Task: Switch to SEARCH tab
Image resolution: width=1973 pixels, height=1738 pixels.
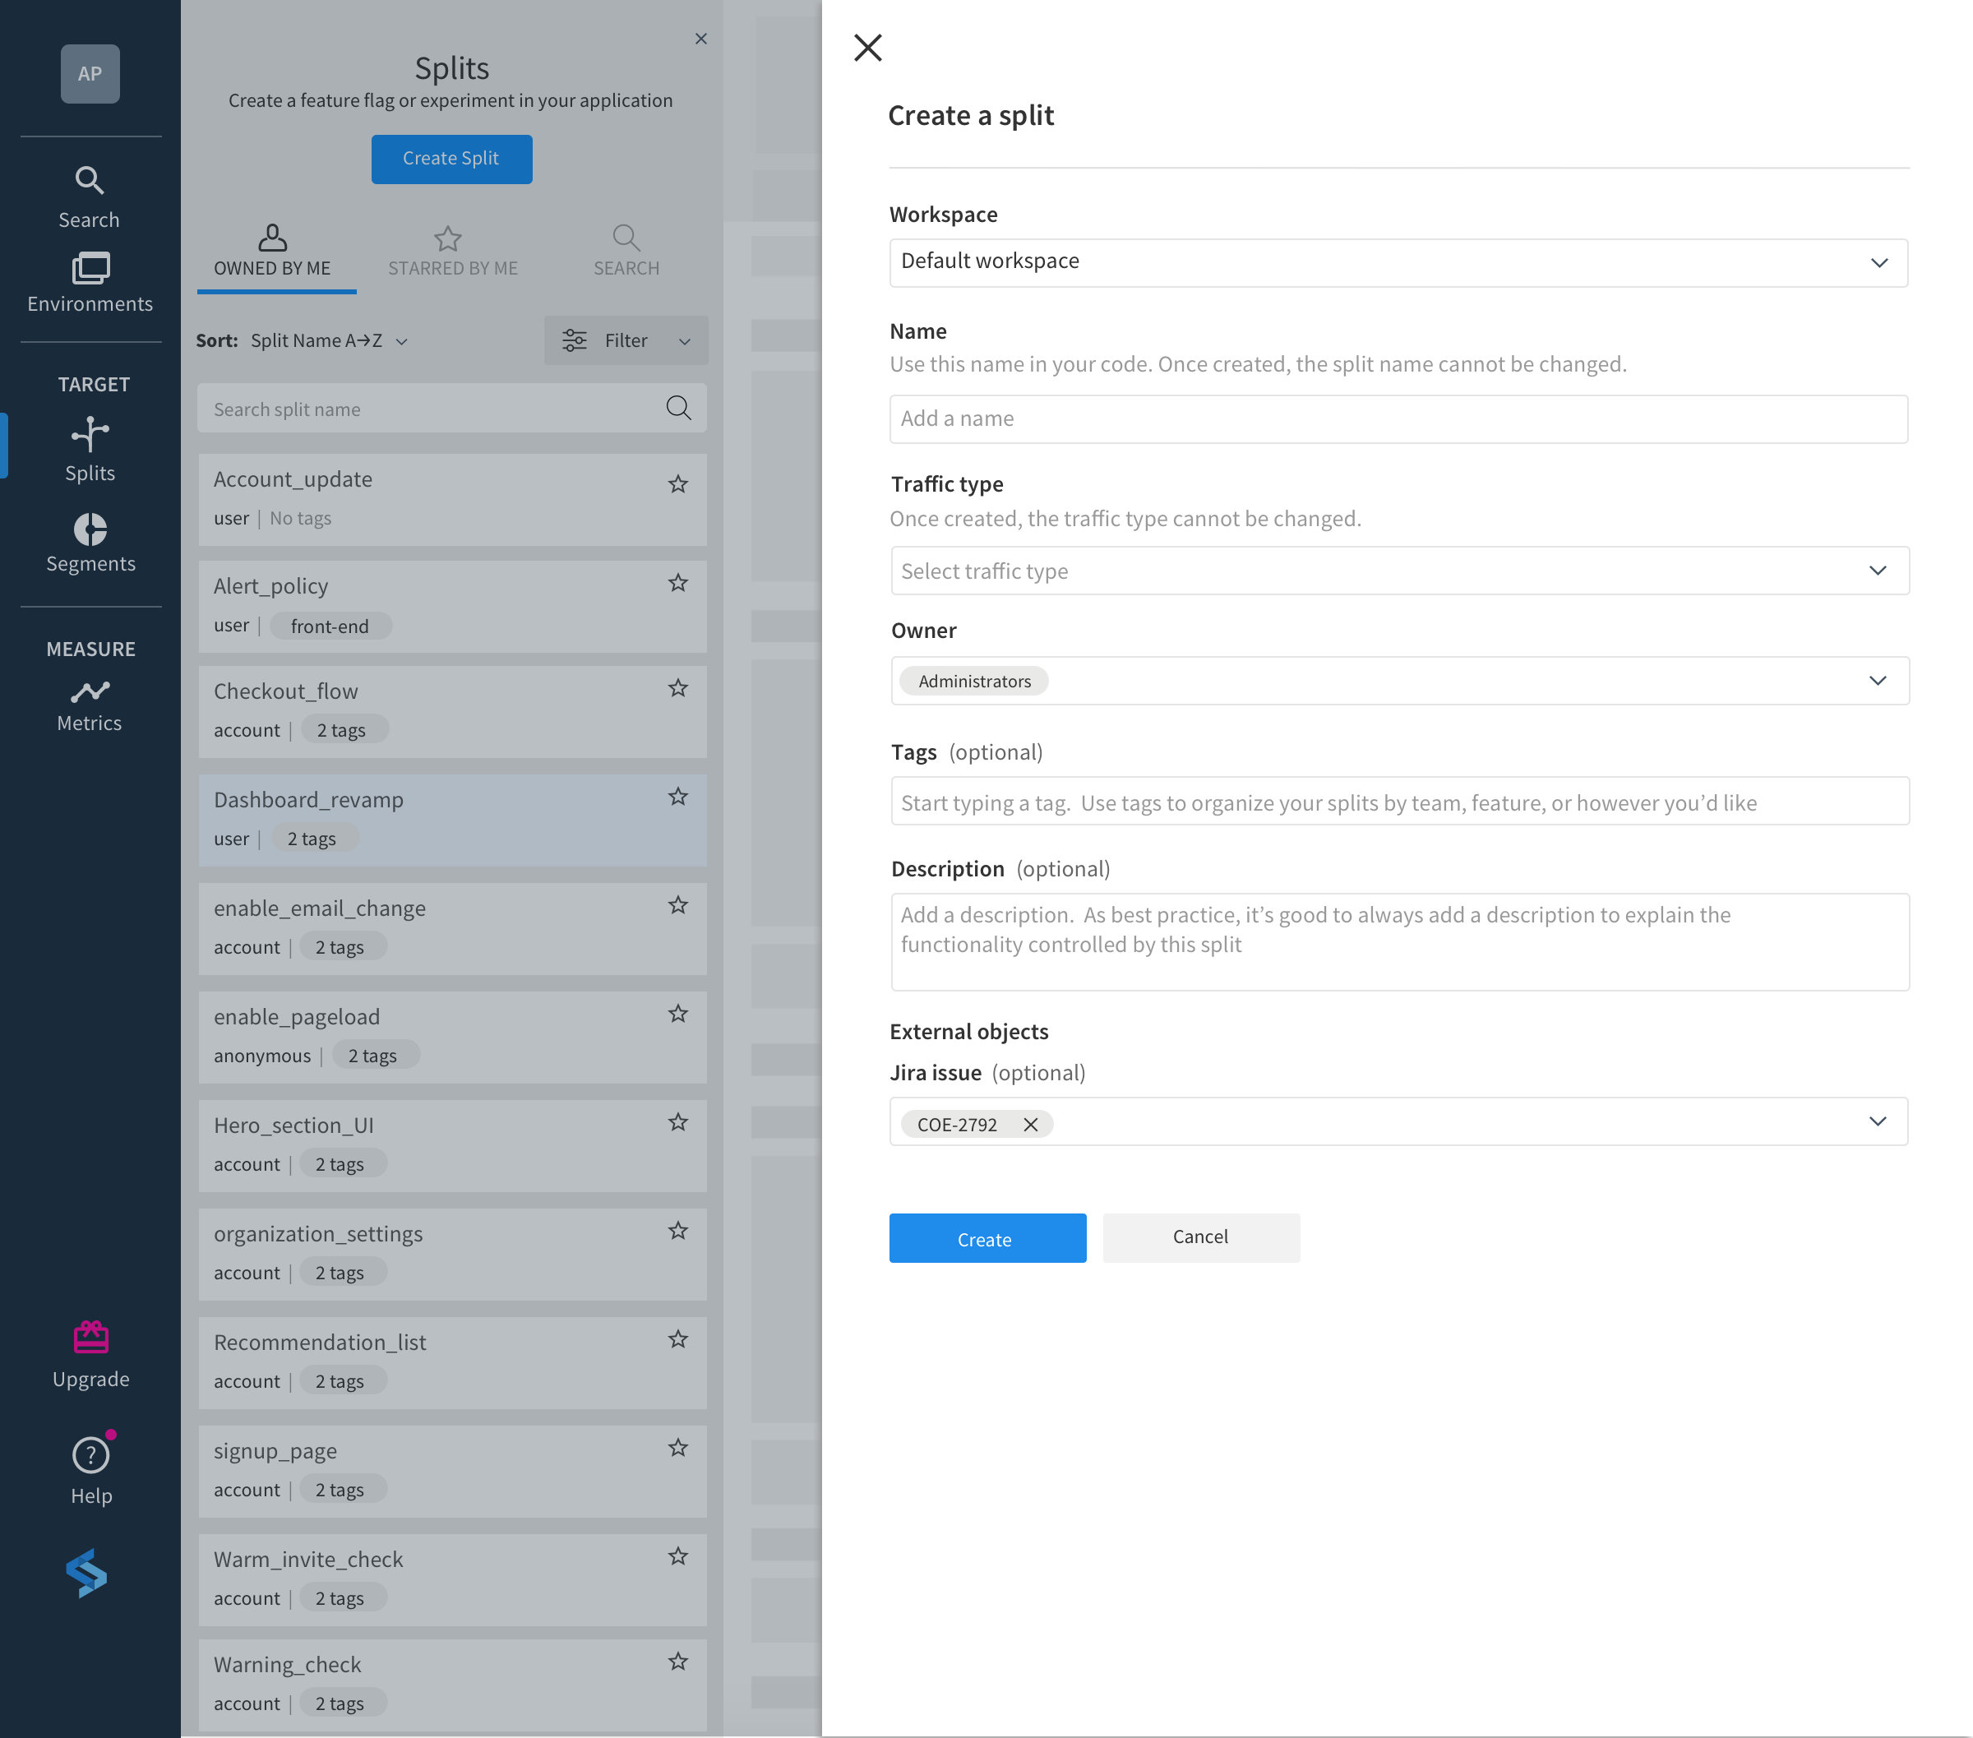Action: click(x=624, y=248)
